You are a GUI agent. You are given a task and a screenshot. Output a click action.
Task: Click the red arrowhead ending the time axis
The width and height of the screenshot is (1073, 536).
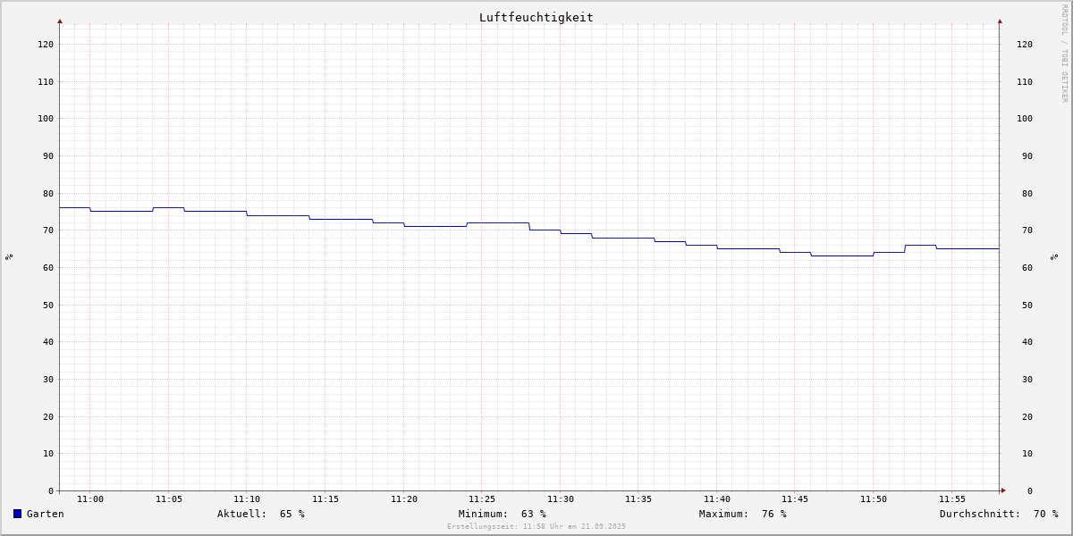point(1003,490)
